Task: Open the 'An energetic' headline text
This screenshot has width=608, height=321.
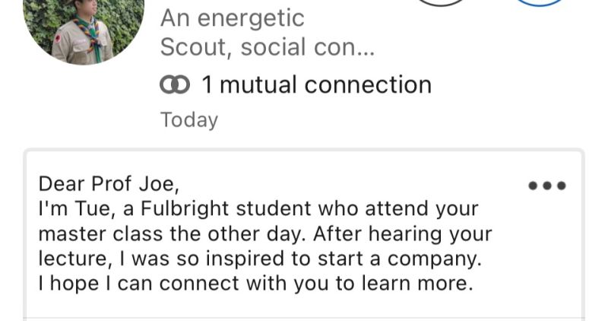Action: click(x=233, y=18)
